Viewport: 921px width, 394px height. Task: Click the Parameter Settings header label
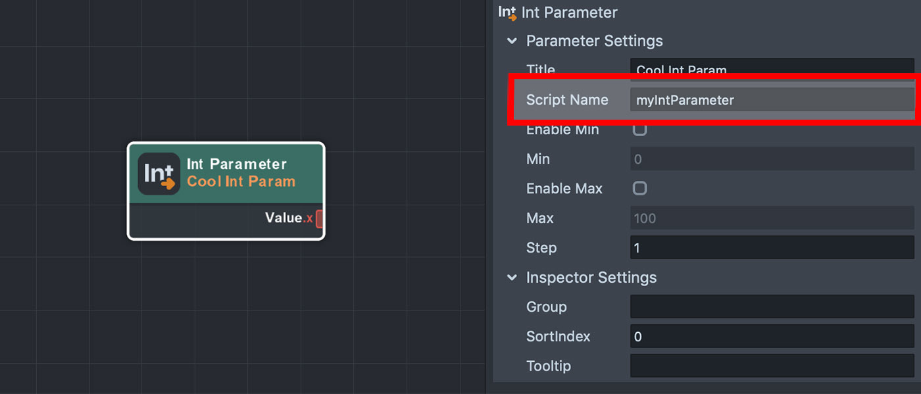click(594, 41)
